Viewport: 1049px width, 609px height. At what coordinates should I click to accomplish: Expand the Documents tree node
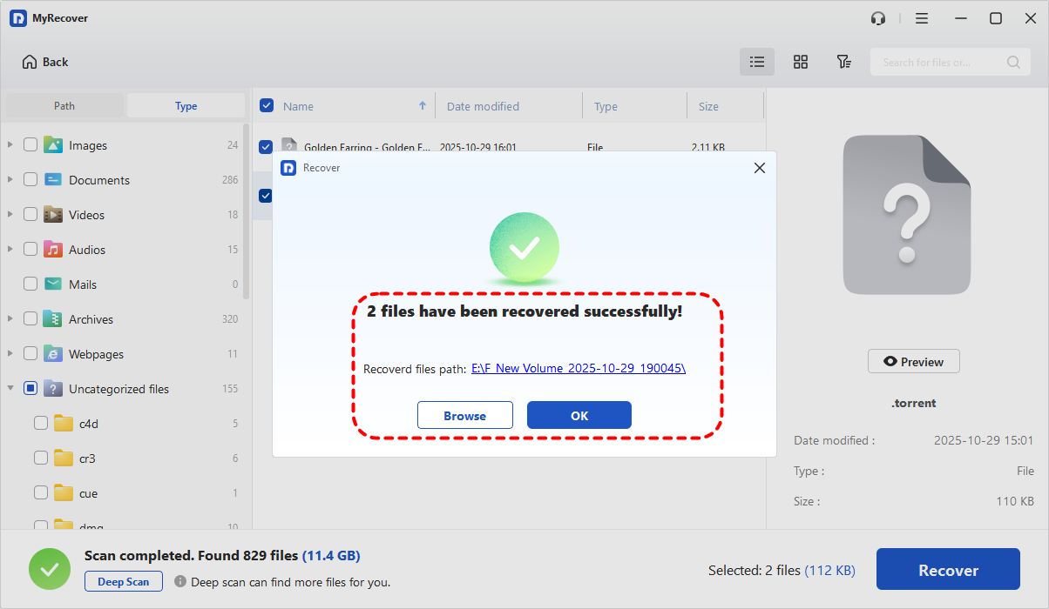click(x=10, y=180)
